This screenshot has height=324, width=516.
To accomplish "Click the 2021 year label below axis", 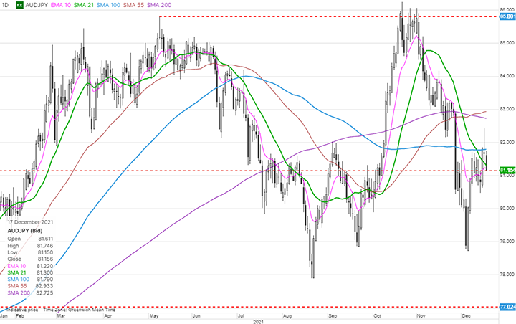I will tap(258, 321).
